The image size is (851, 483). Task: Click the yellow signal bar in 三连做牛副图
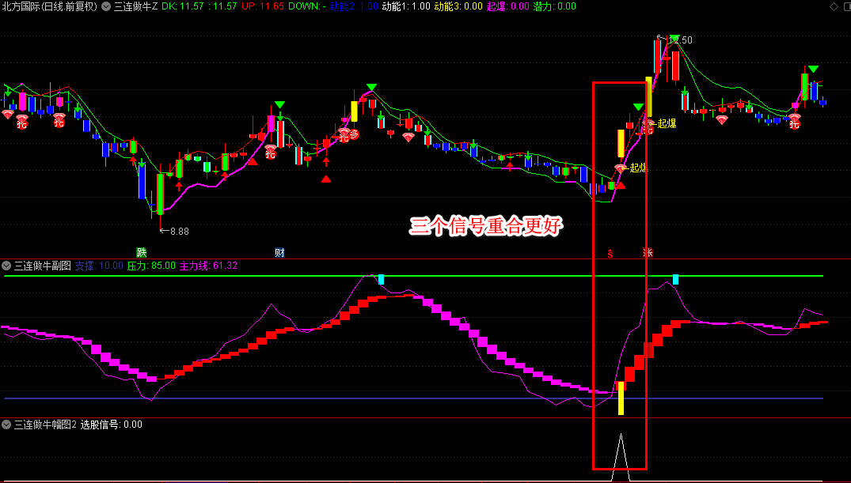621,398
